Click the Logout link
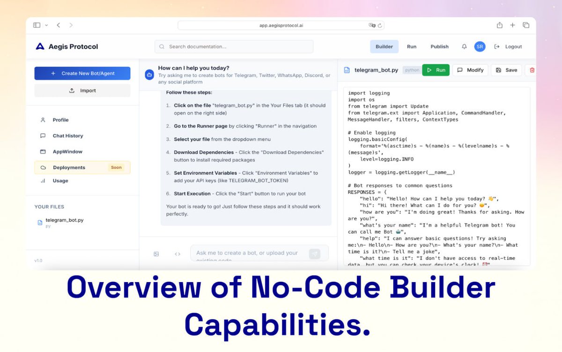The height and width of the screenshot is (352, 562). 508,46
